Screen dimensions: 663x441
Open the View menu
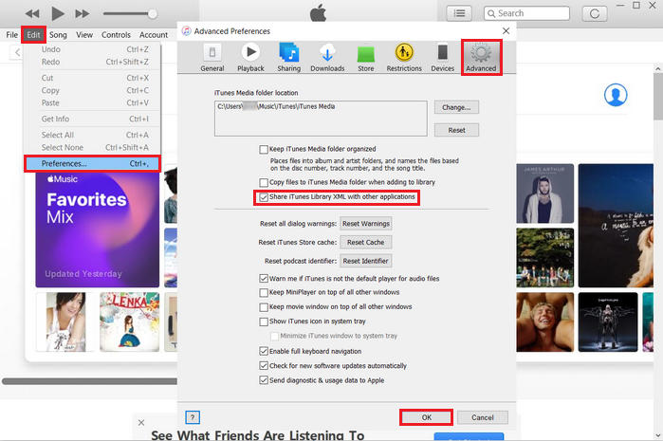point(84,35)
